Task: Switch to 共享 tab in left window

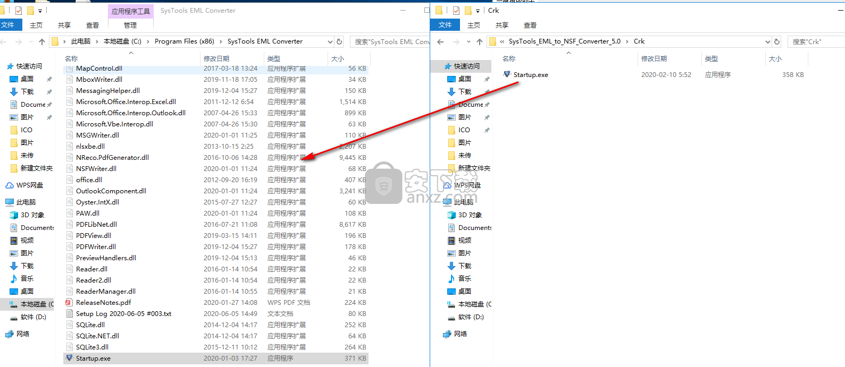Action: coord(64,25)
